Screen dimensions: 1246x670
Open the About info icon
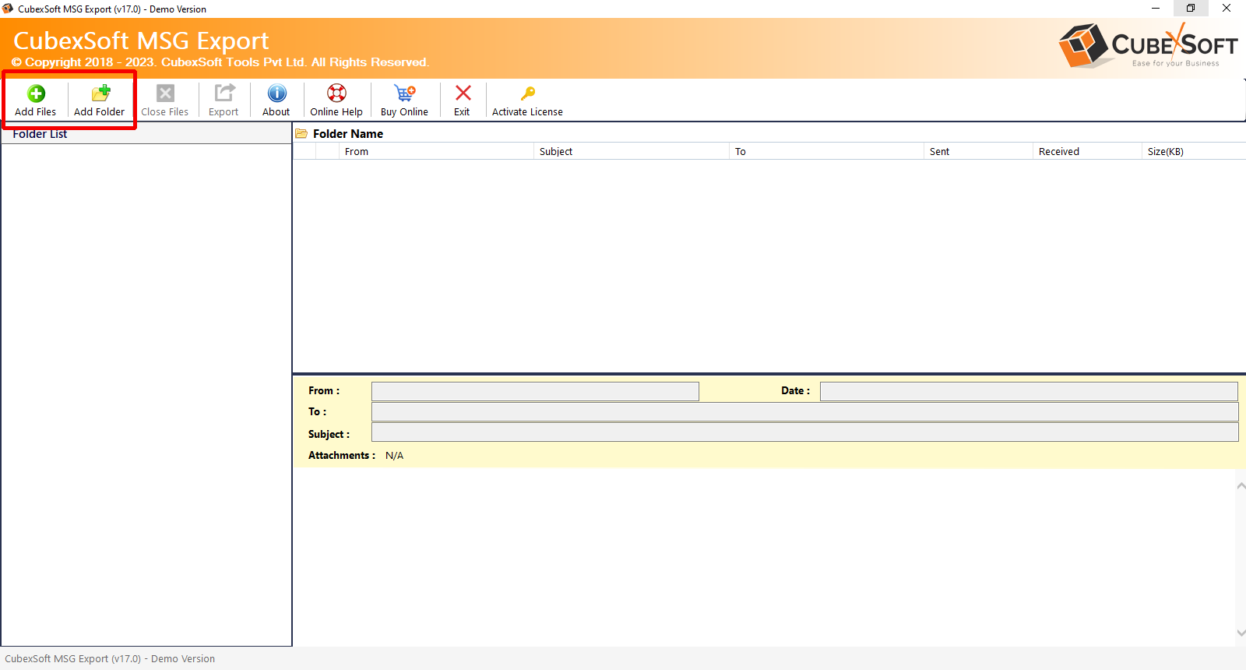pos(276,94)
